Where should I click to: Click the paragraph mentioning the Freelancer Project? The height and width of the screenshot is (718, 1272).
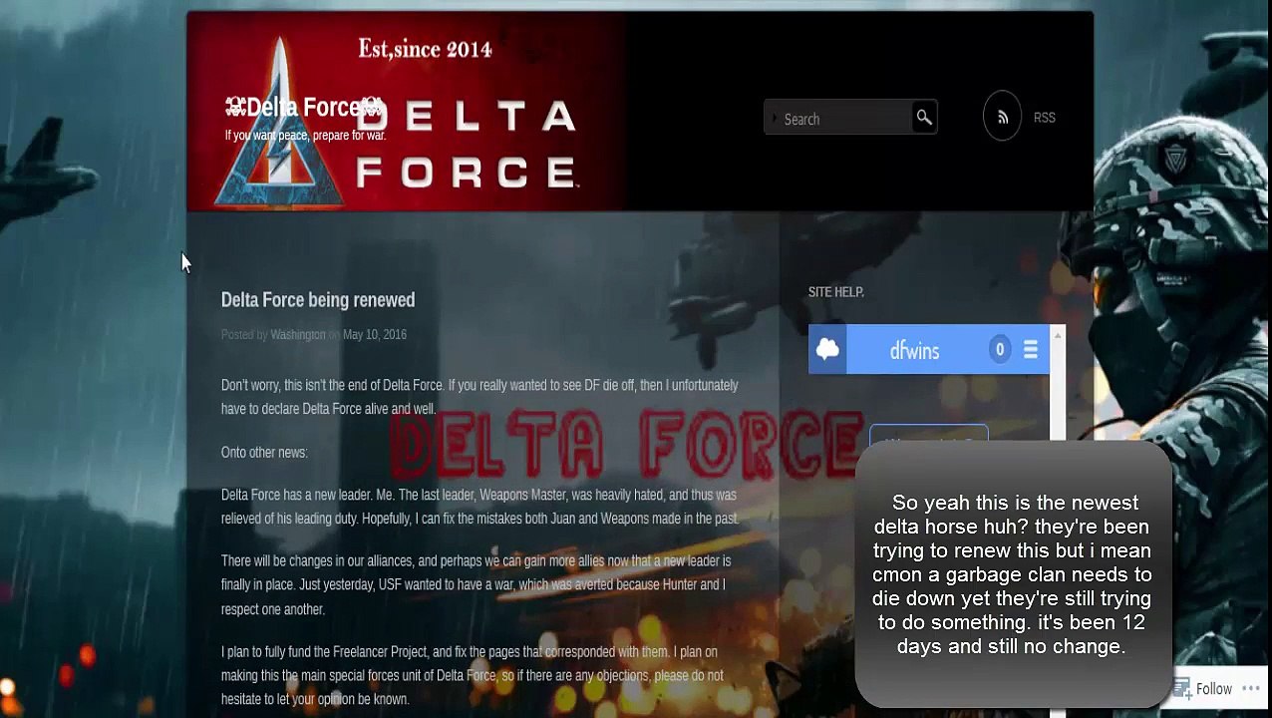click(x=473, y=675)
